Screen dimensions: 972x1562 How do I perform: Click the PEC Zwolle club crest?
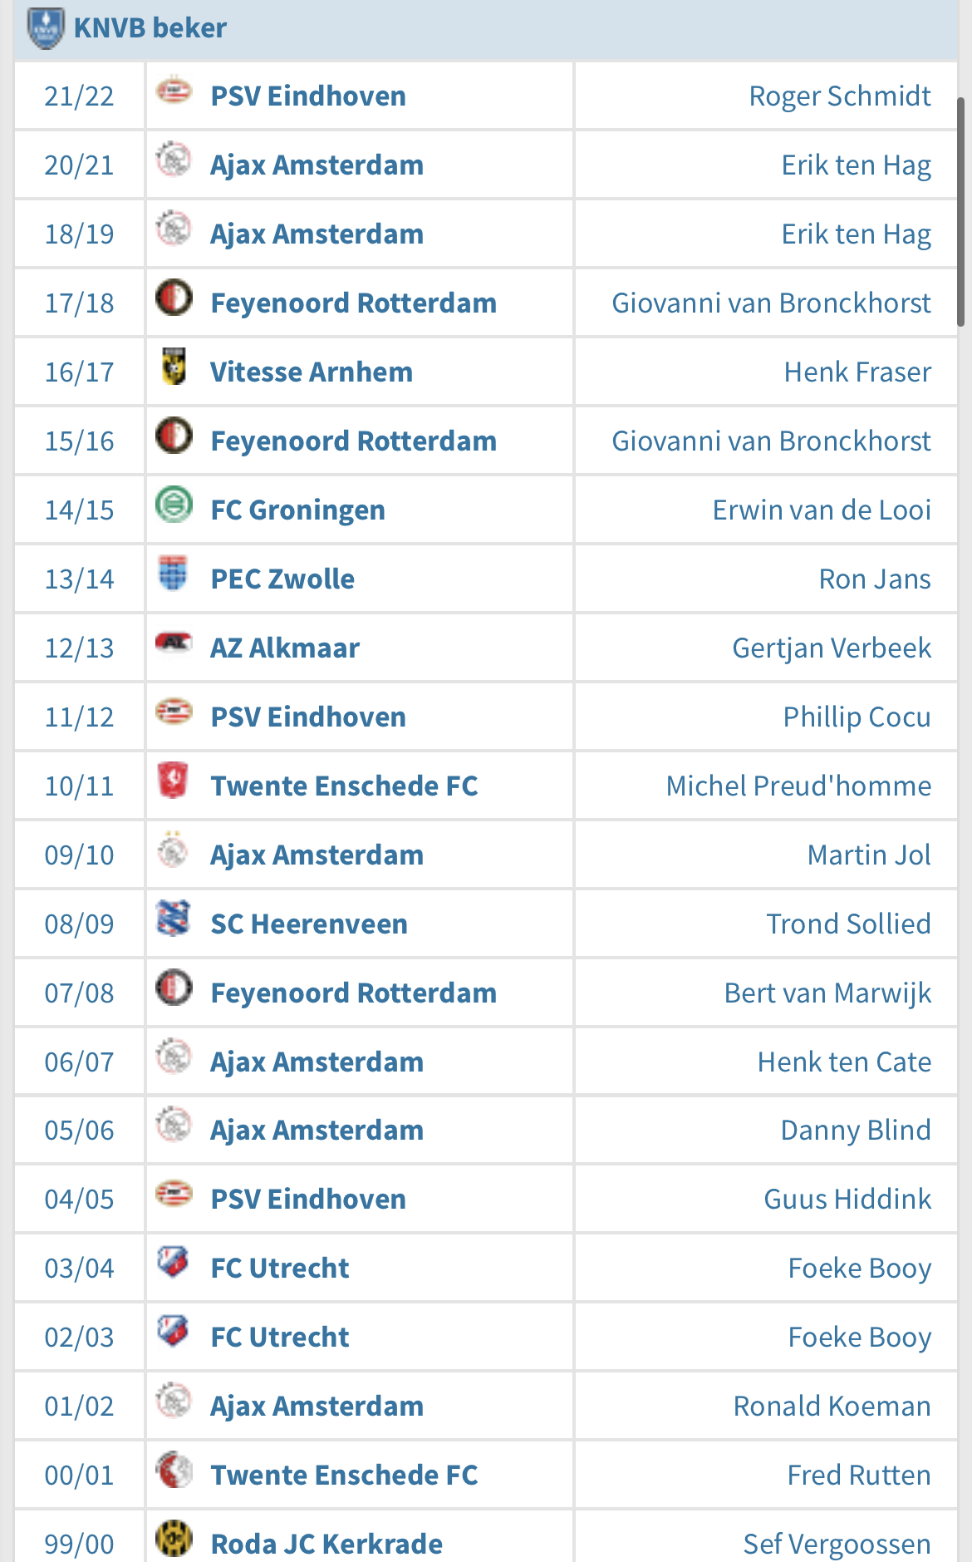pyautogui.click(x=174, y=573)
